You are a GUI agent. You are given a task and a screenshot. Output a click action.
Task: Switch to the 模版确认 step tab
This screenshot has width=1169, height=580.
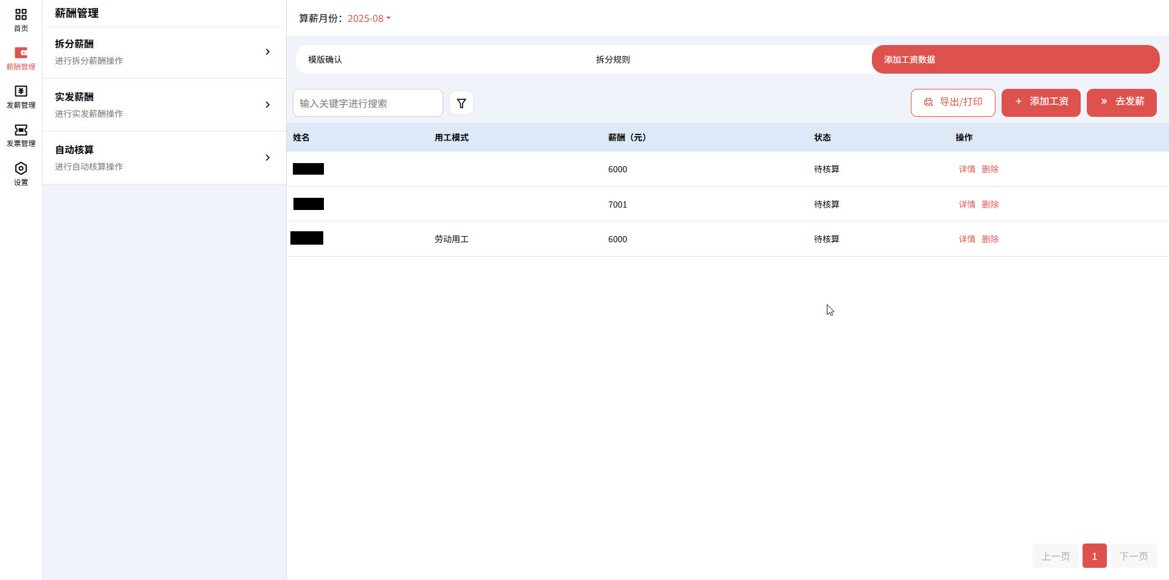point(325,60)
